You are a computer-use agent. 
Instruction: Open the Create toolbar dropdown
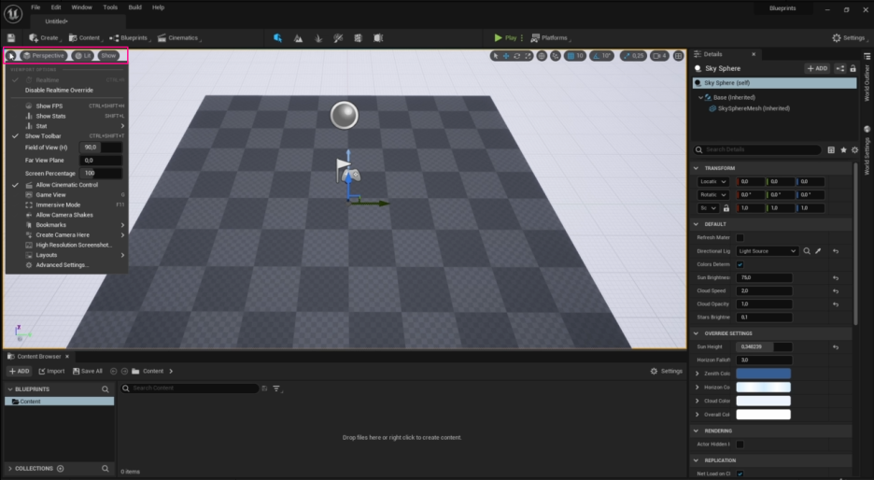tap(45, 38)
